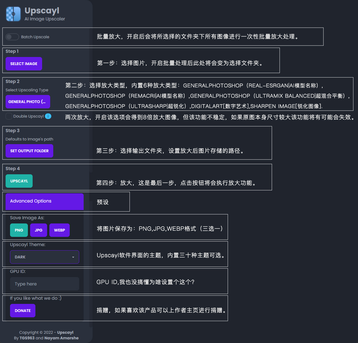The image size is (358, 343).
Task: Click the 'Step 1' label
Action: [x=12, y=51]
